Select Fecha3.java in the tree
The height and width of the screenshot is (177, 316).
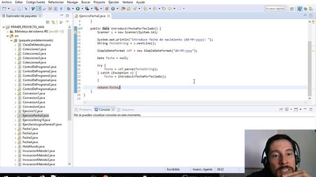[x=30, y=138]
